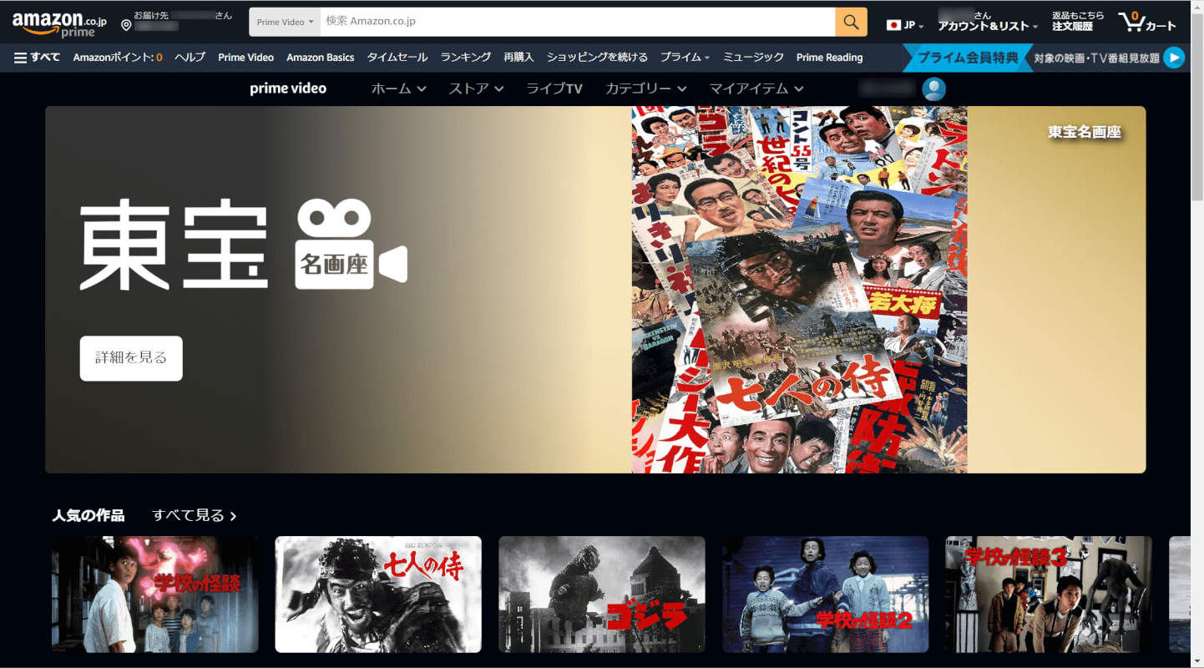Click the Amazon.co.jp search field
The height and width of the screenshot is (668, 1204).
point(578,22)
